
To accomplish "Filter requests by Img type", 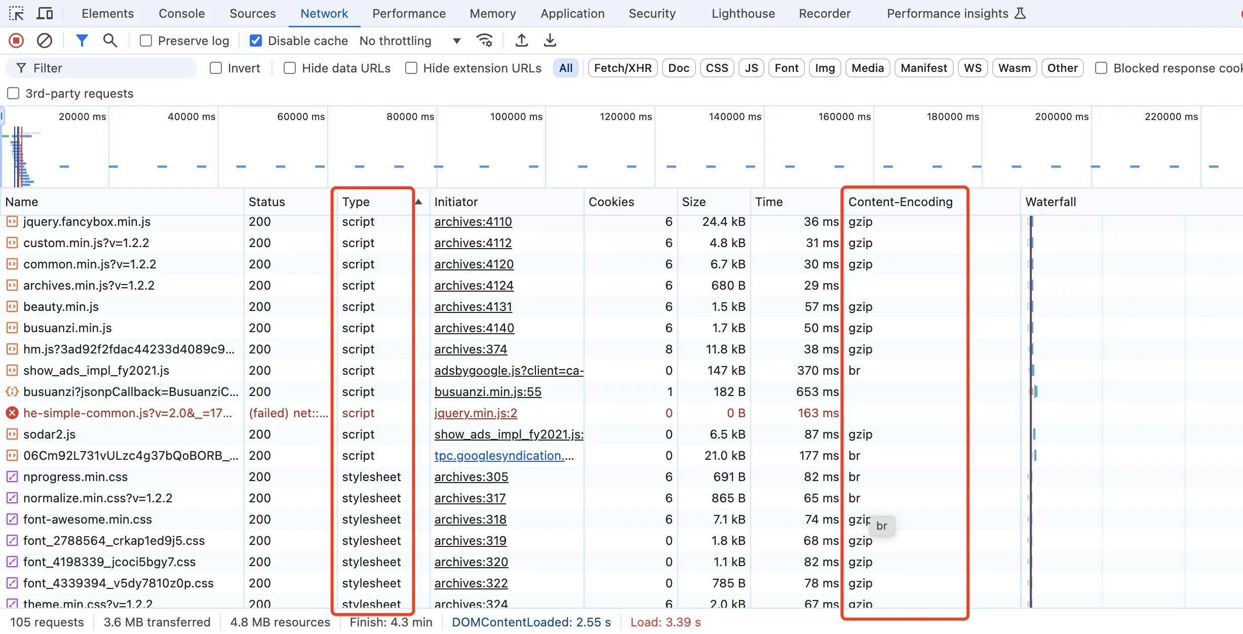I will (x=825, y=68).
